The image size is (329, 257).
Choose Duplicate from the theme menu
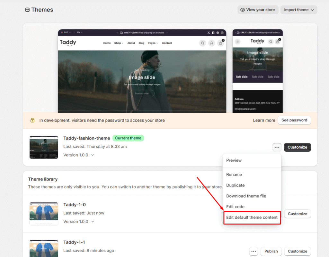235,185
